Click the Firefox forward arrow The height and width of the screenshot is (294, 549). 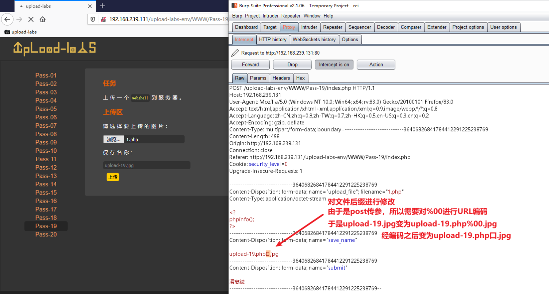pos(20,19)
